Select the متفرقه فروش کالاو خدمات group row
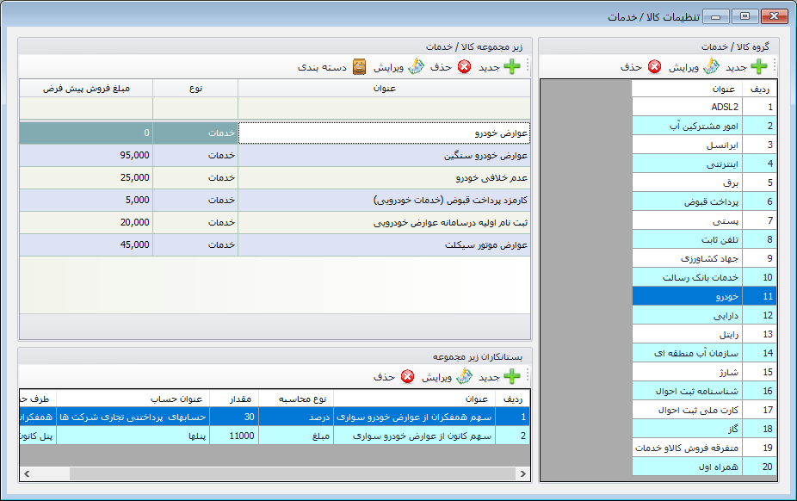Image resolution: width=797 pixels, height=501 pixels. point(704,448)
